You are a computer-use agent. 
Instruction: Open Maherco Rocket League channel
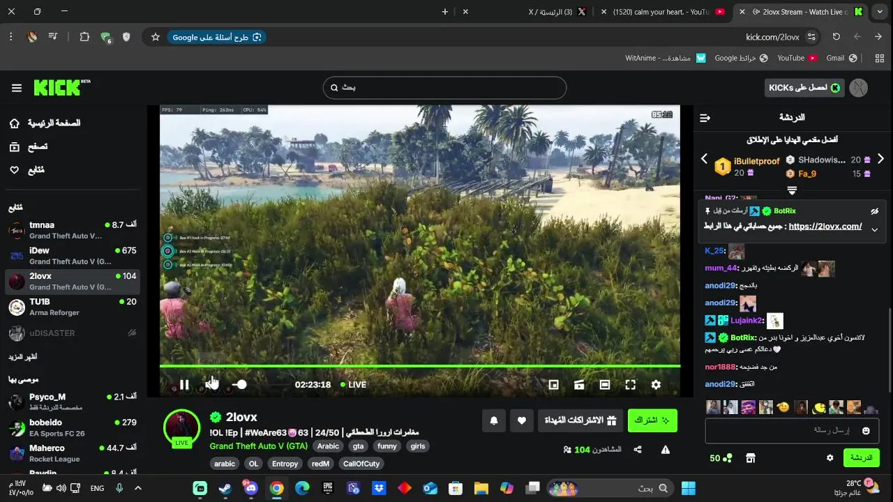click(x=73, y=453)
